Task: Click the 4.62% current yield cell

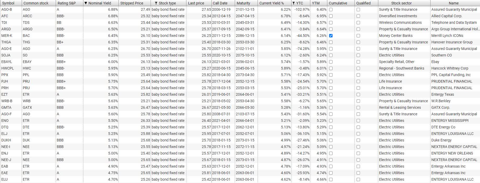Action: coord(274,179)
